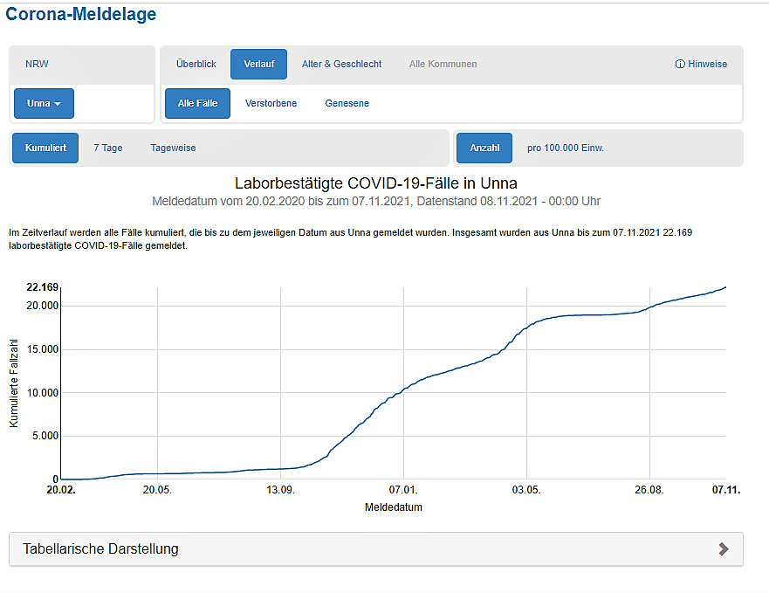Select the Kumuliert display mode
Screen dimensions: 769x593
(x=45, y=148)
